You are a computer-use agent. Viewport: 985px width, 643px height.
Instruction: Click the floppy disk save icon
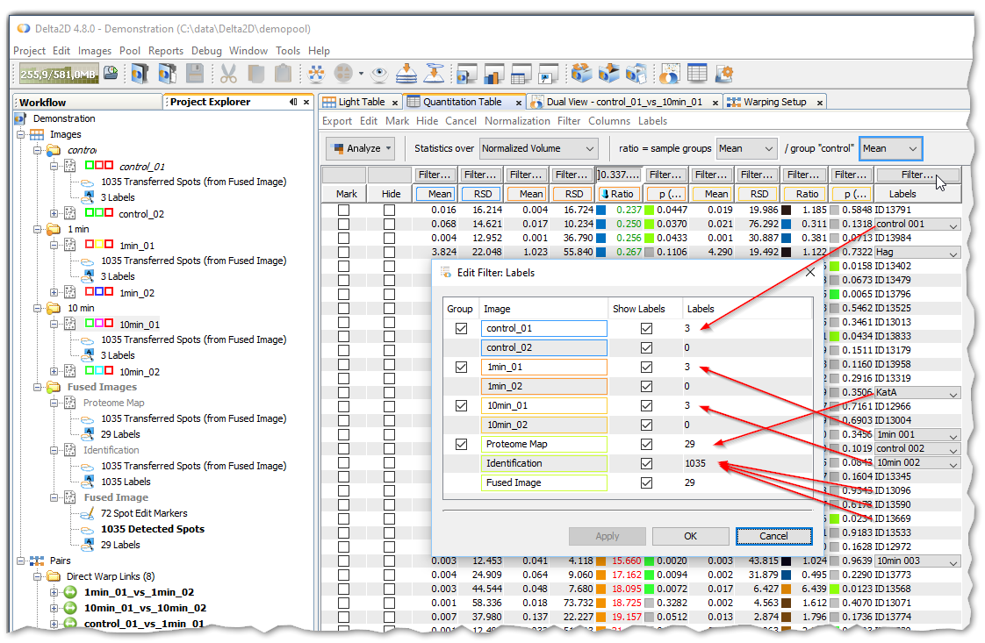pos(194,74)
